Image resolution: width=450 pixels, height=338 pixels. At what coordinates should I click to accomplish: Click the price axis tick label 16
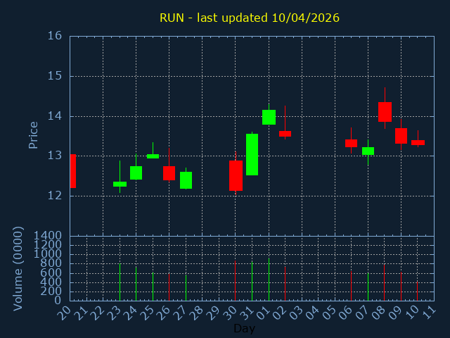55,36
